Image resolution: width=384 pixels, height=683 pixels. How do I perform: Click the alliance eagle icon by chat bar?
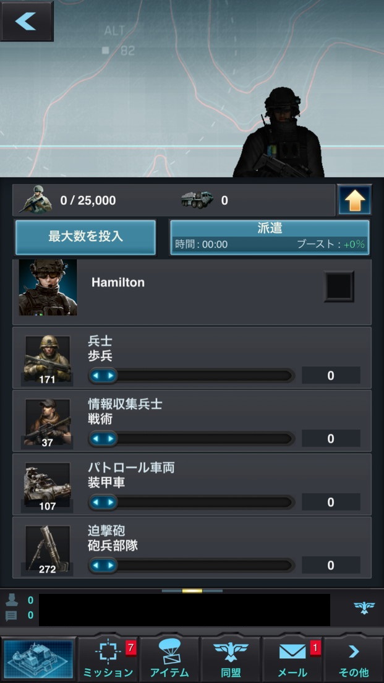point(364,608)
